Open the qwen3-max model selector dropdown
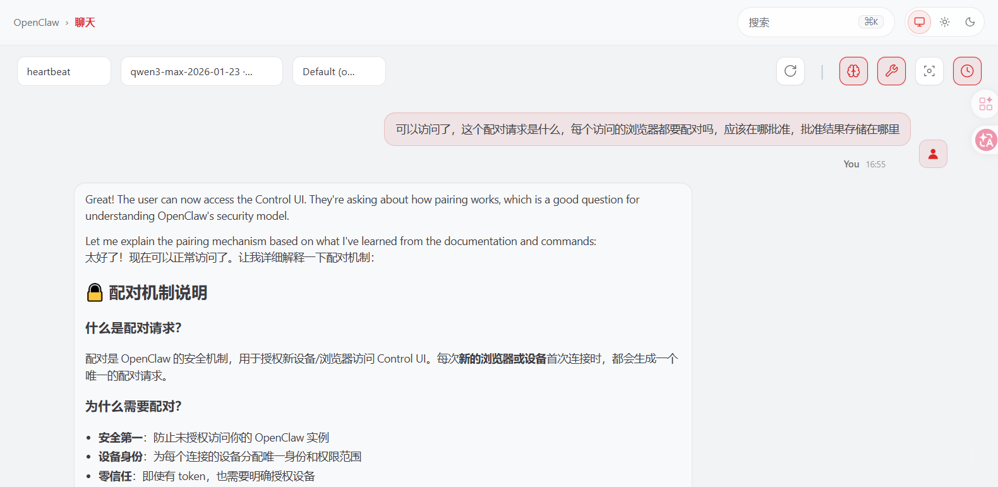The image size is (998, 487). point(201,71)
